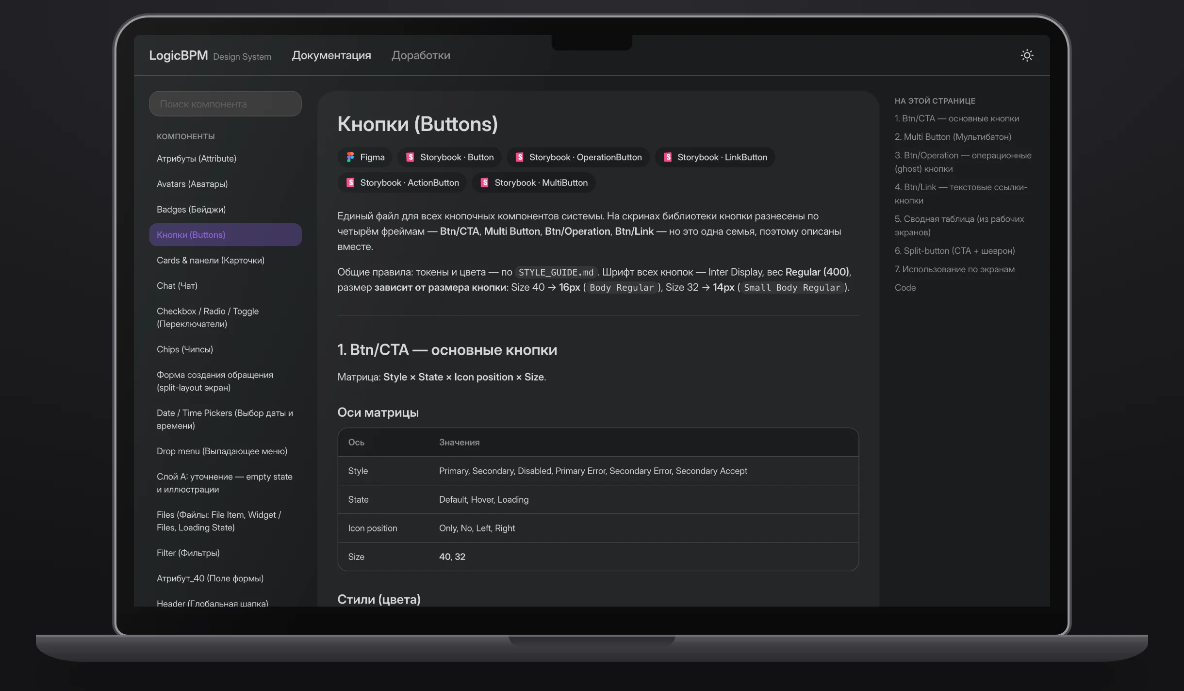Screen dimensions: 1184x691
Task: Open Атрибуты (Attribute) in sidebar
Action: pos(225,159)
